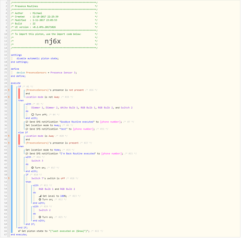
Task: Select the SMS icon before I'm Back Routine notification
Action: click(27, 153)
